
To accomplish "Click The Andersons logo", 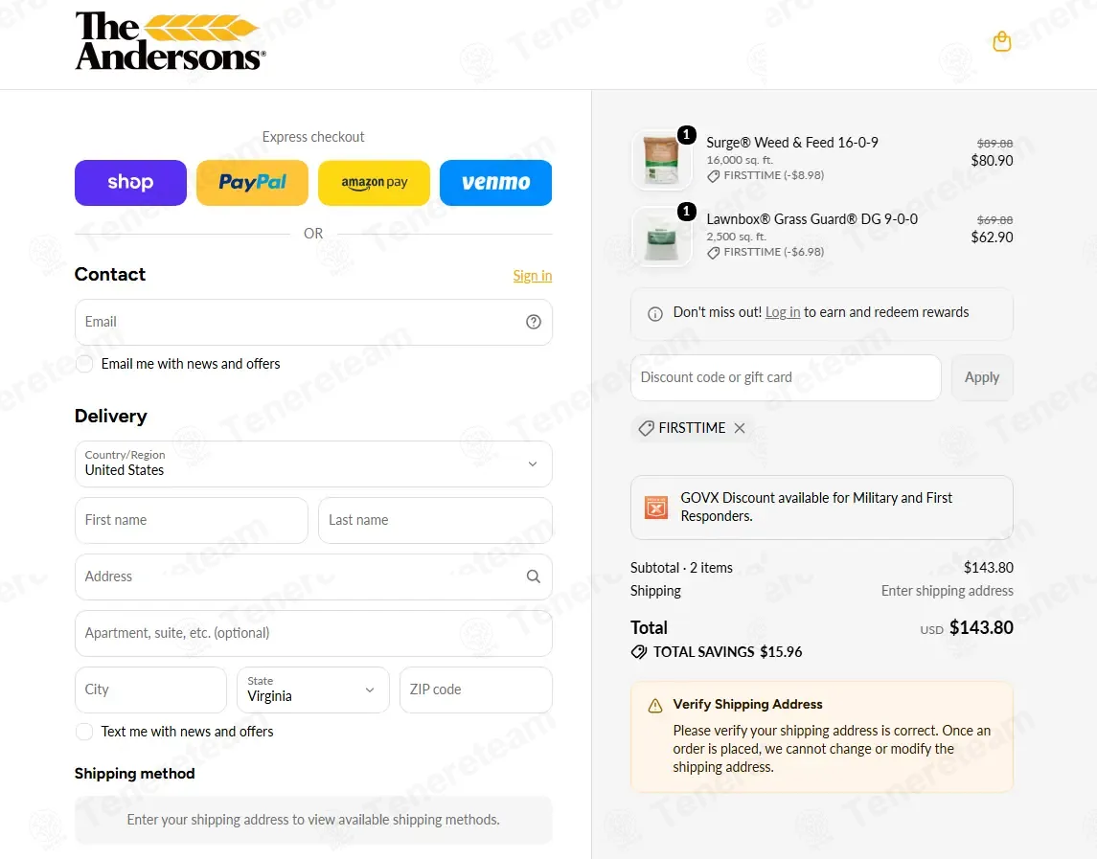I will point(170,41).
